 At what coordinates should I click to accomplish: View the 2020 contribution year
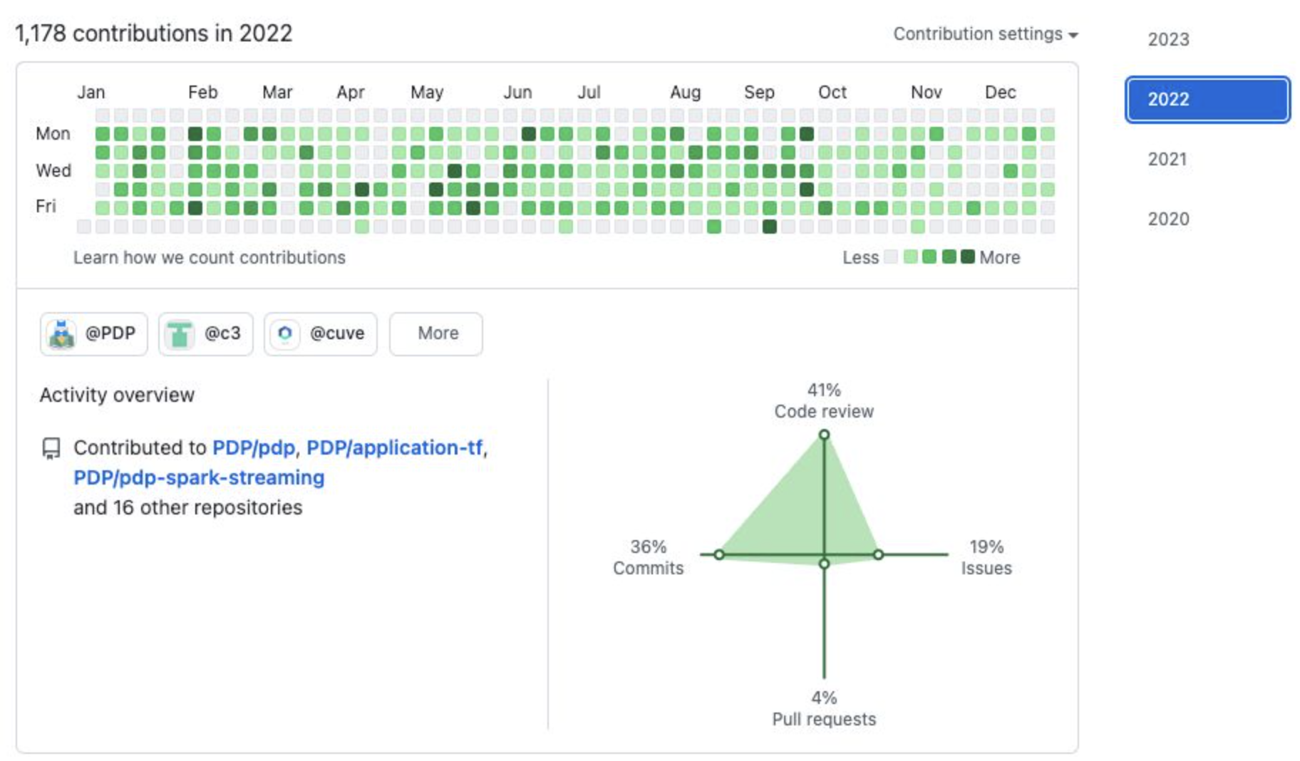[x=1168, y=219]
